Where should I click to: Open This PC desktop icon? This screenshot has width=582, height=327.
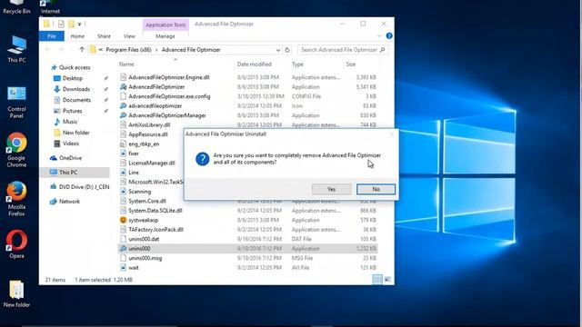pos(16,49)
